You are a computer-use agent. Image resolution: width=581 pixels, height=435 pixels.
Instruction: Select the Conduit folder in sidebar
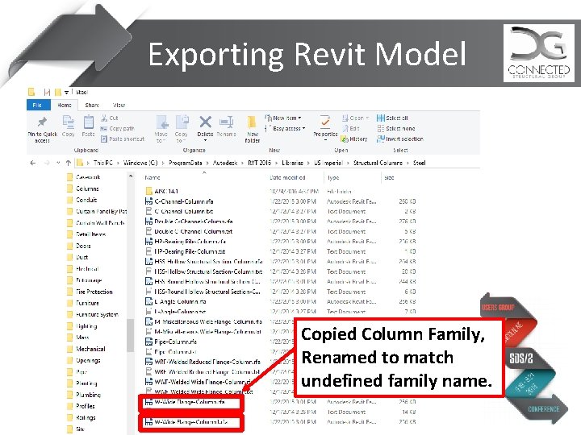pyautogui.click(x=82, y=200)
